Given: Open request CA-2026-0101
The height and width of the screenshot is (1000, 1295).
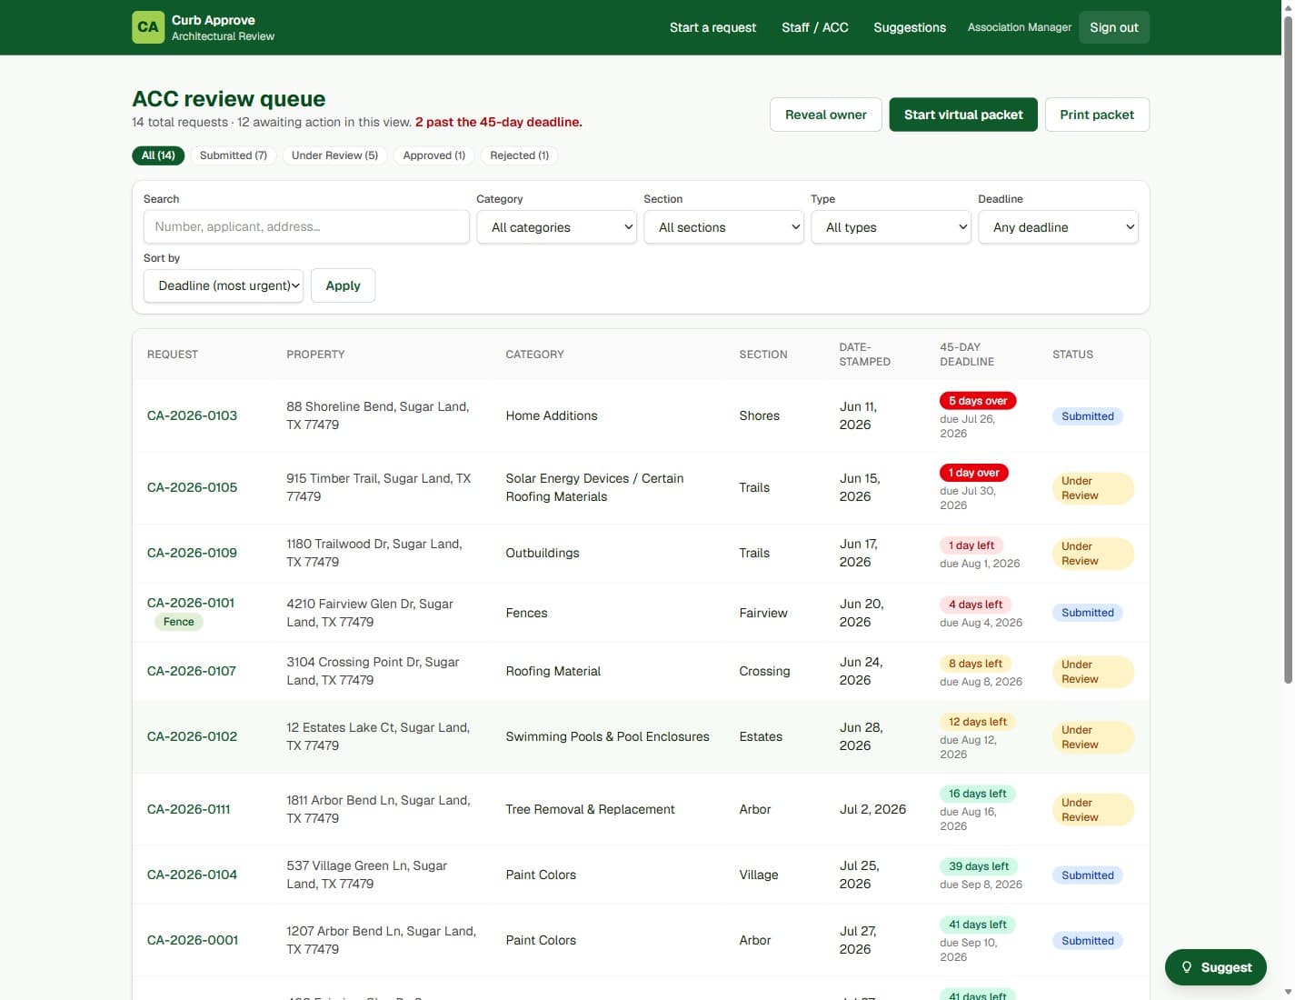Looking at the screenshot, I should (191, 603).
